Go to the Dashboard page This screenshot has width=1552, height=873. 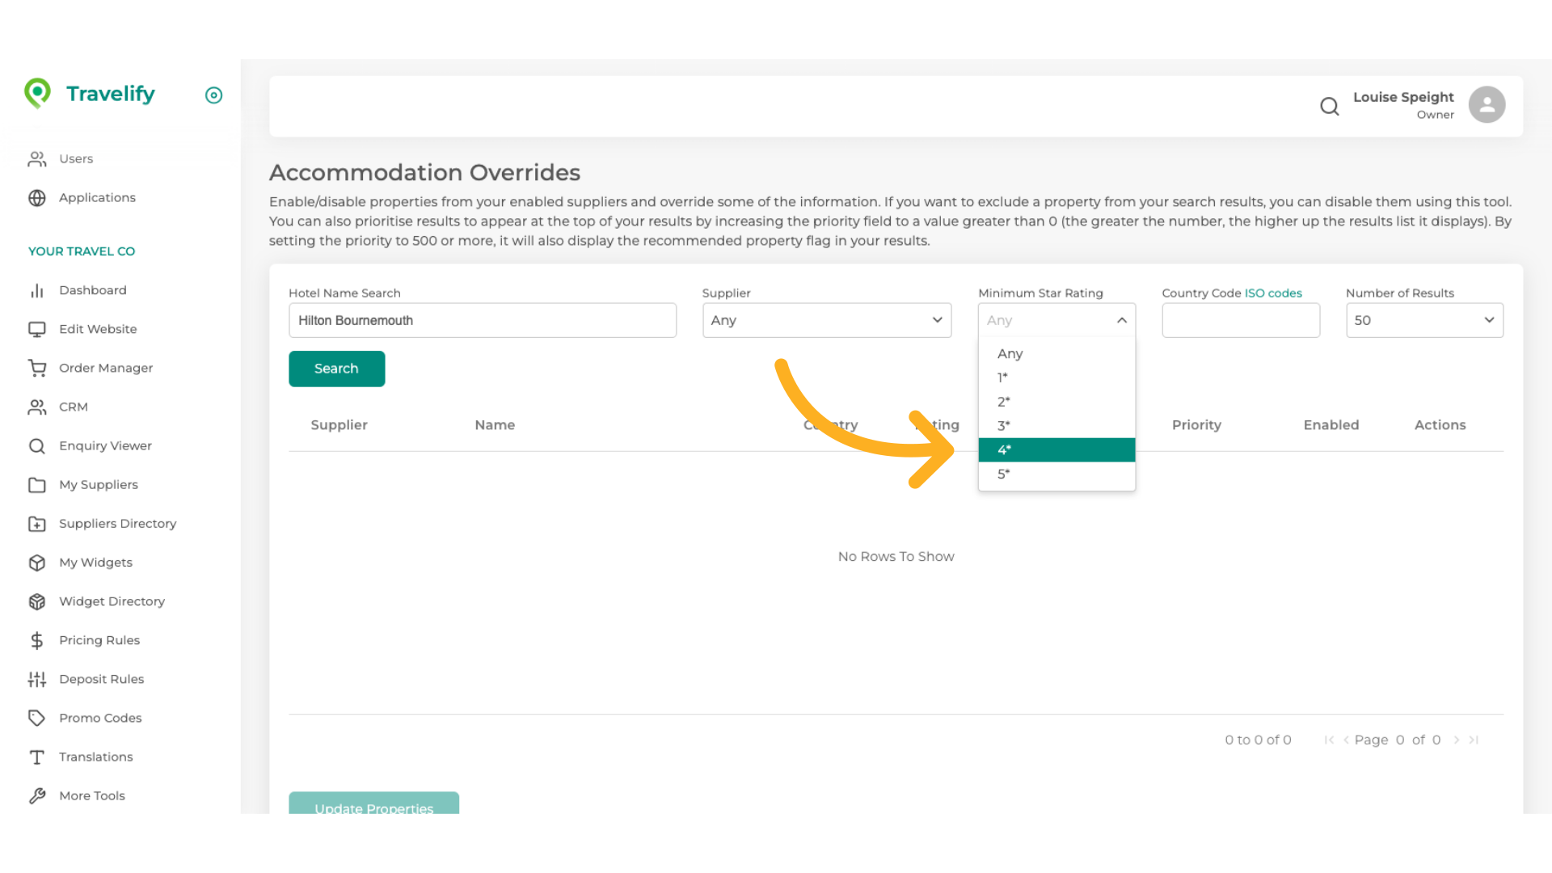click(x=93, y=290)
